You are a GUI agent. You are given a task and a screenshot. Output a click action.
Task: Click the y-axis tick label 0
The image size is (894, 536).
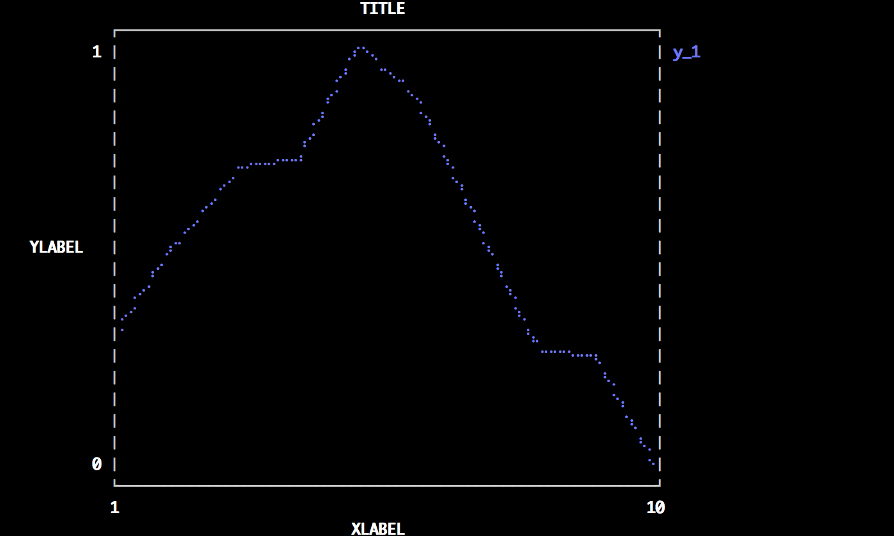click(97, 464)
